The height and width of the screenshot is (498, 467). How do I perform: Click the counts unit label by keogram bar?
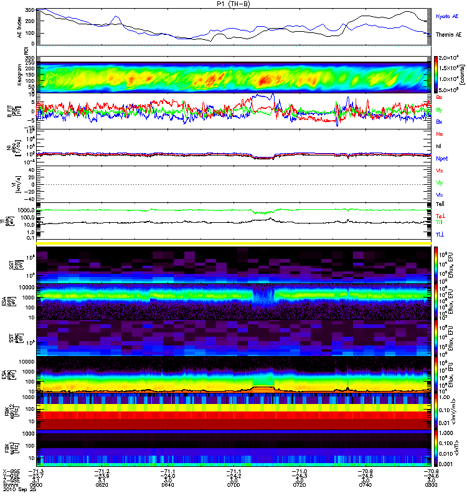(x=462, y=74)
